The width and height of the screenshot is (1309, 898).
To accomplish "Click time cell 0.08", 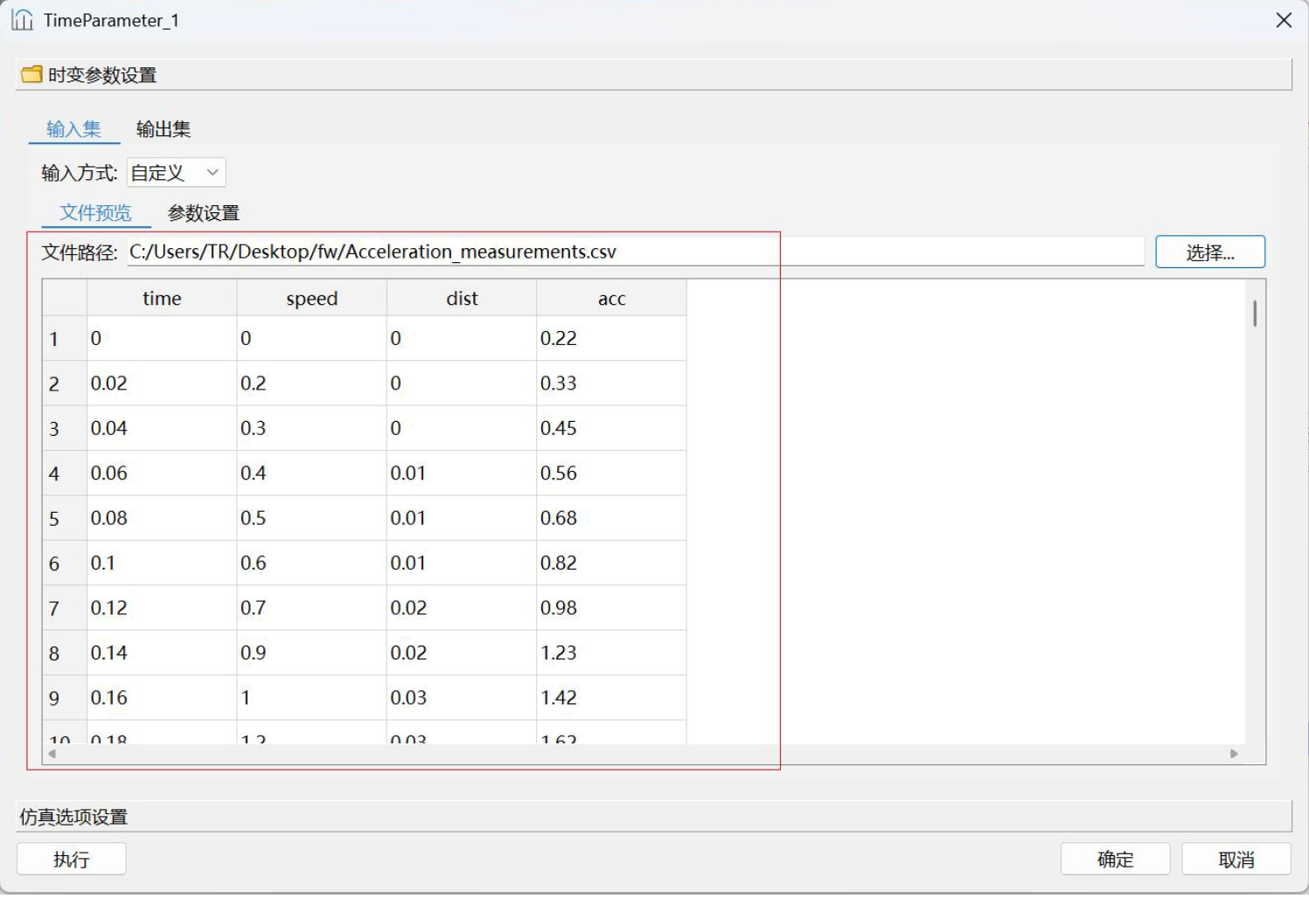I will click(162, 519).
